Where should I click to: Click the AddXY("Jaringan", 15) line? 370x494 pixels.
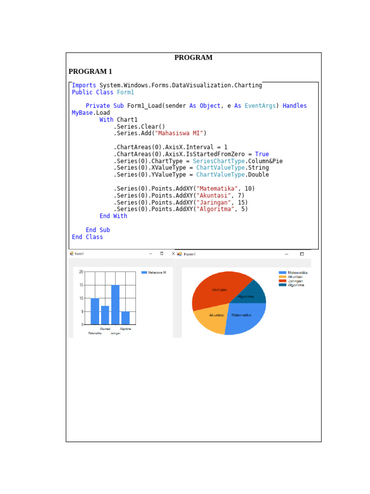point(181,202)
